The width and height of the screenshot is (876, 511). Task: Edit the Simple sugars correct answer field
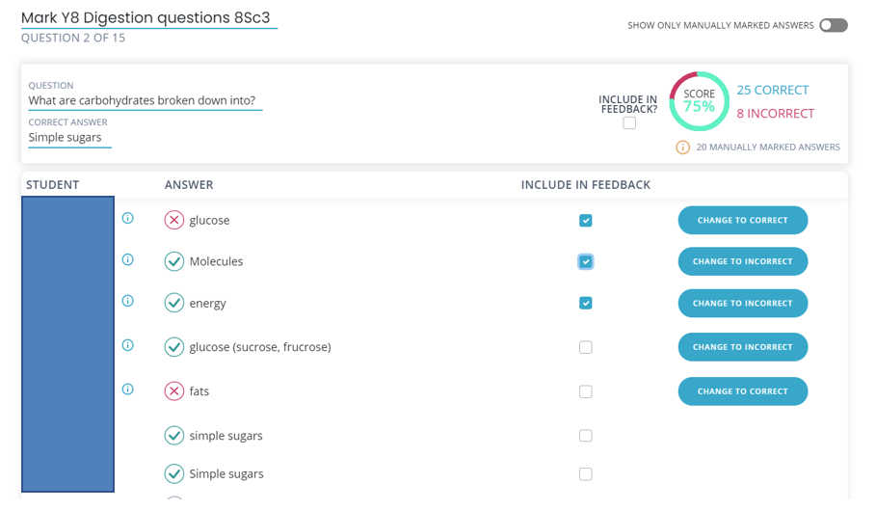click(x=69, y=138)
